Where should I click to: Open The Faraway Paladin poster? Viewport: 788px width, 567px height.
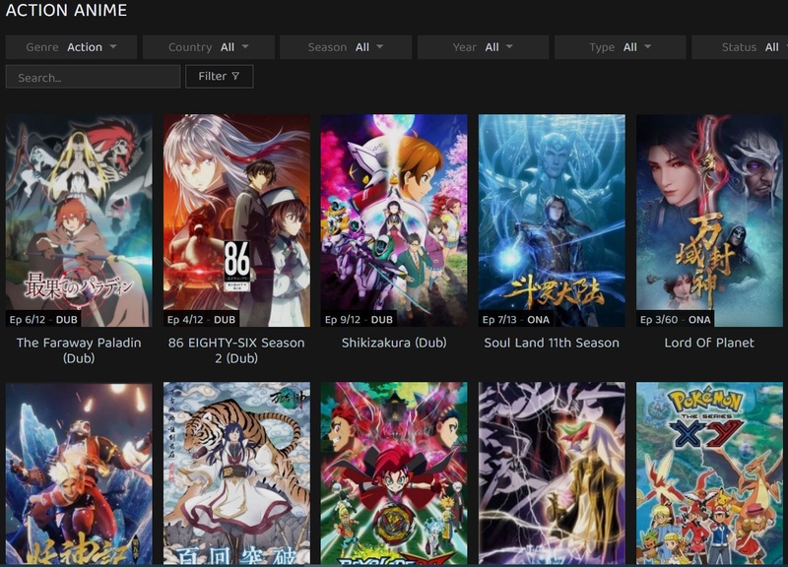(x=79, y=220)
